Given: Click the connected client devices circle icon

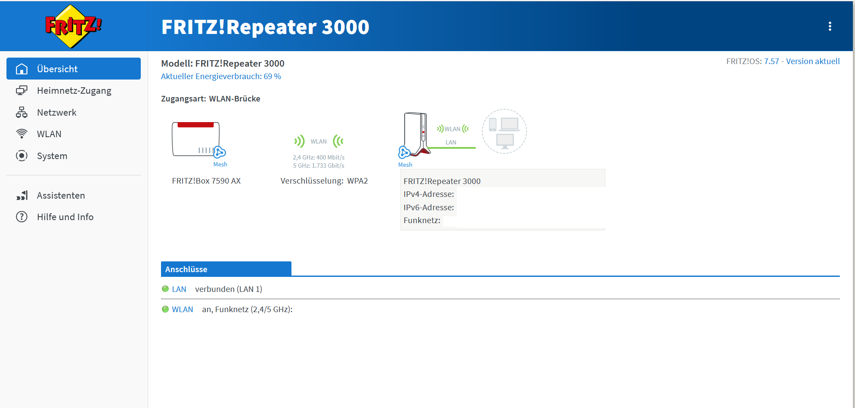Looking at the screenshot, I should click(x=504, y=131).
